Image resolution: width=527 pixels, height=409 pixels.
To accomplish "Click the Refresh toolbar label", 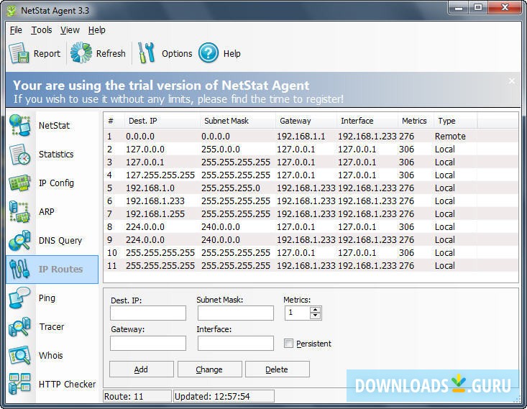I will tap(111, 53).
